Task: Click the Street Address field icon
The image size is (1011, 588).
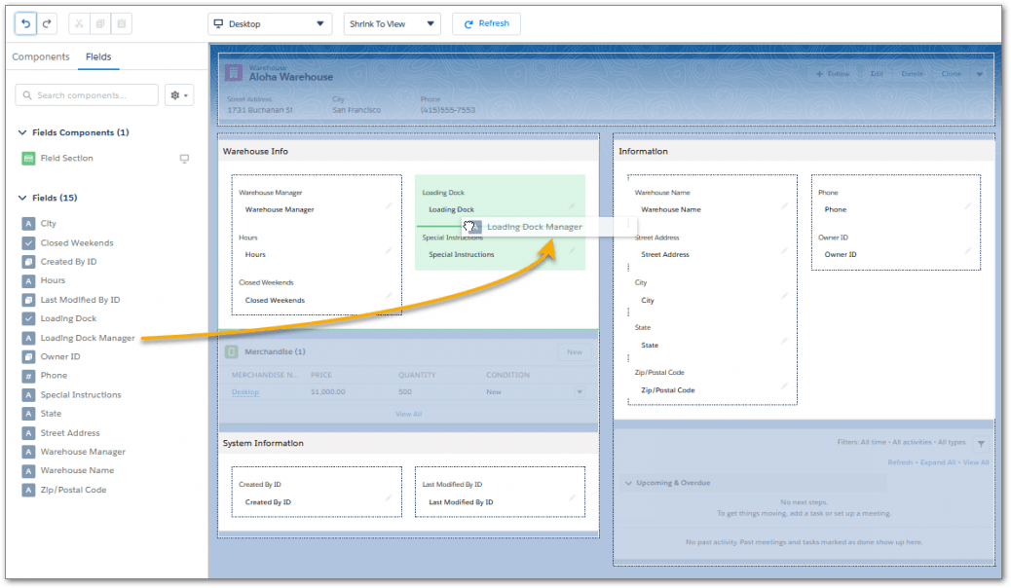Action: coord(28,432)
